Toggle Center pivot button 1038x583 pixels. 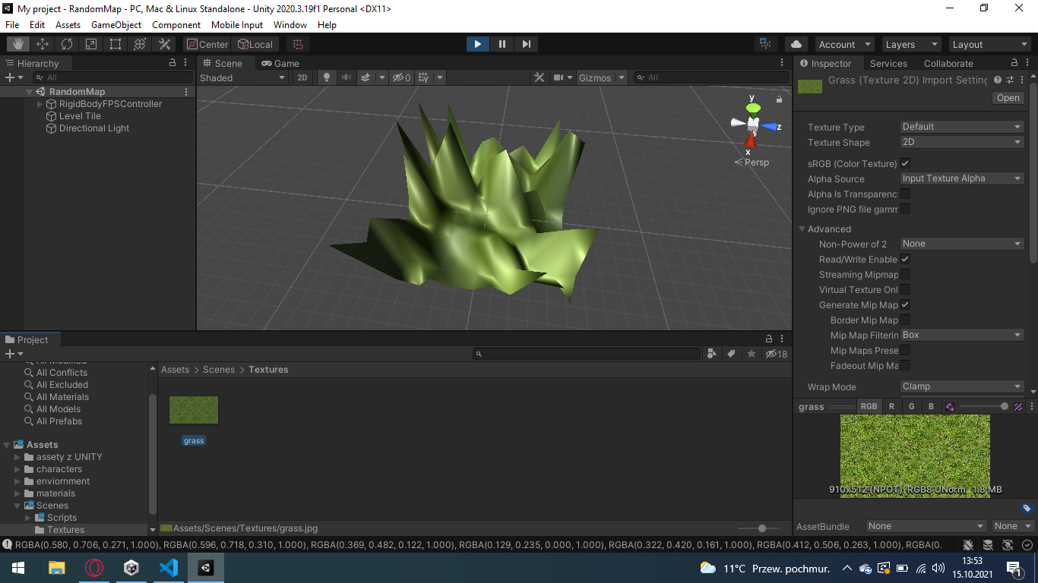(207, 44)
